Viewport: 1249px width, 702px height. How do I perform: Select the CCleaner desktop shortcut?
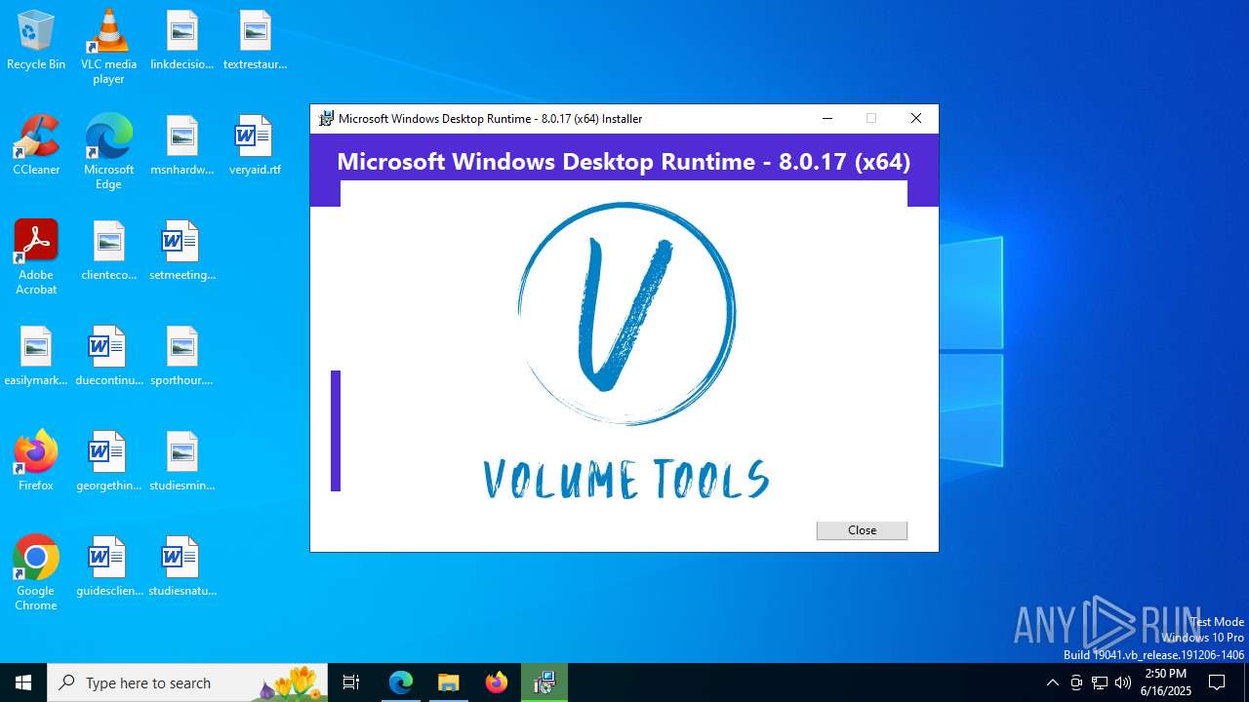pos(36,145)
